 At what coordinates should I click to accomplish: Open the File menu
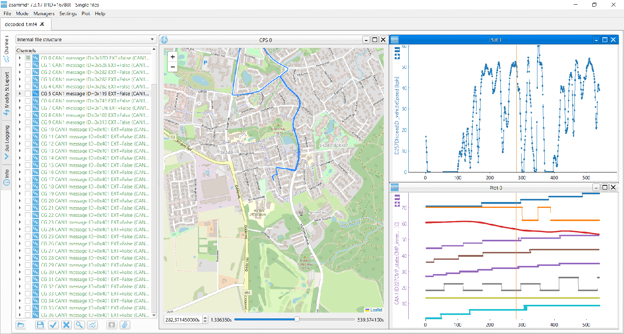click(7, 13)
